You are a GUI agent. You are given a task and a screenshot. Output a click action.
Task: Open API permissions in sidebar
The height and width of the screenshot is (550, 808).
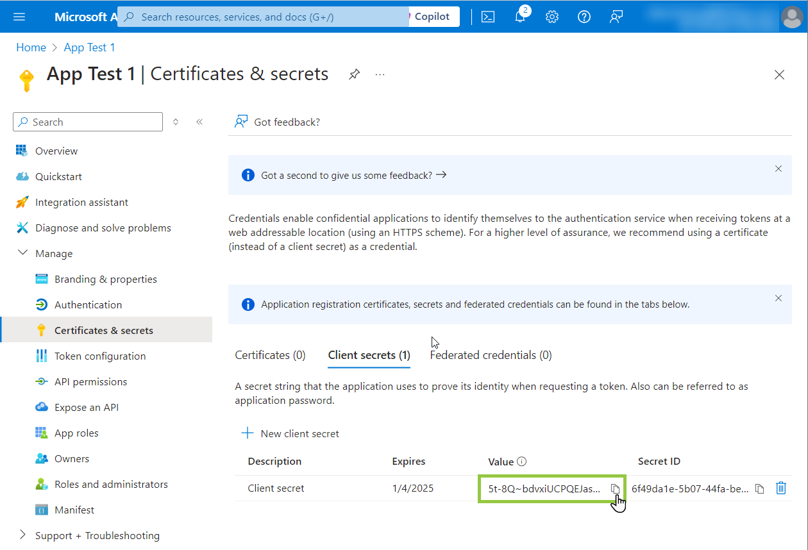click(90, 381)
